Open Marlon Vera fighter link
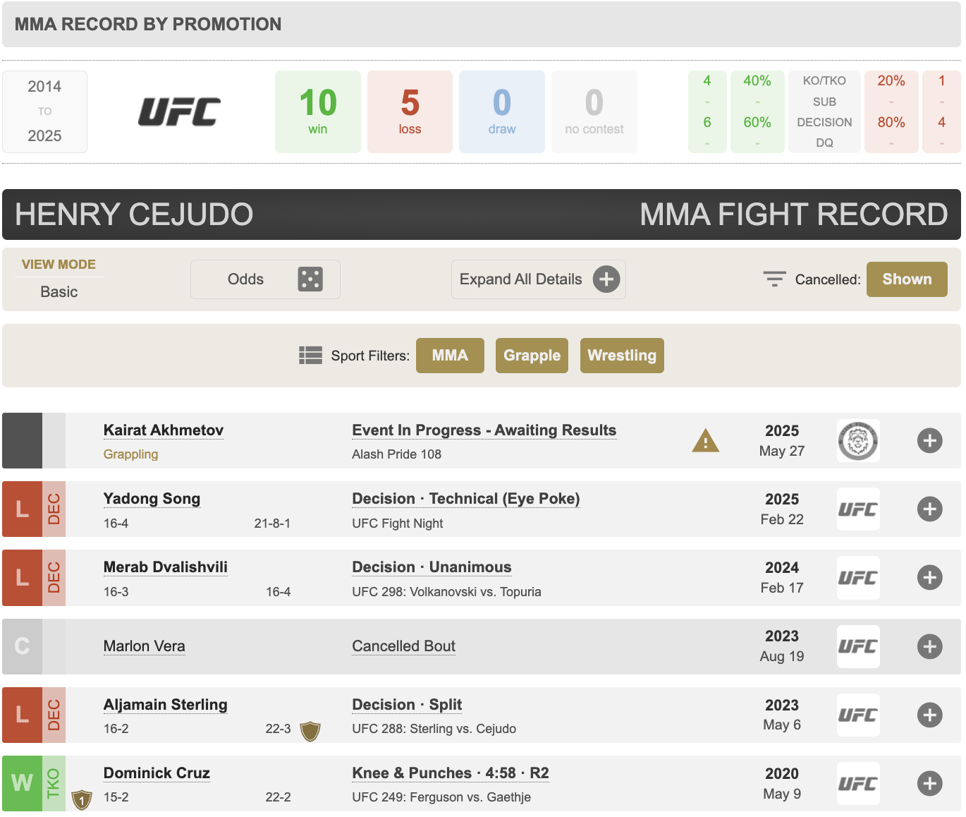966x817 pixels. click(x=145, y=646)
